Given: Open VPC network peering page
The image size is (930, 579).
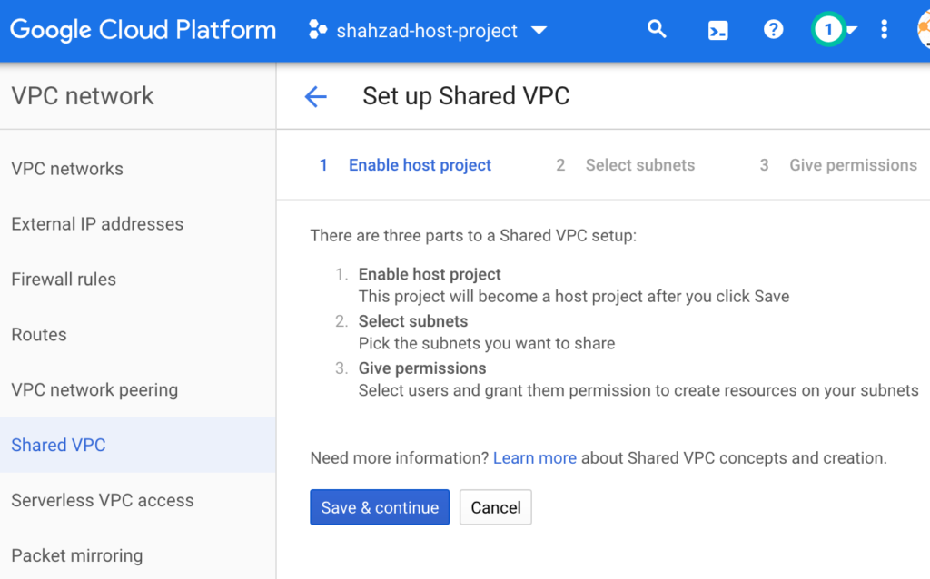Looking at the screenshot, I should pyautogui.click(x=138, y=389).
